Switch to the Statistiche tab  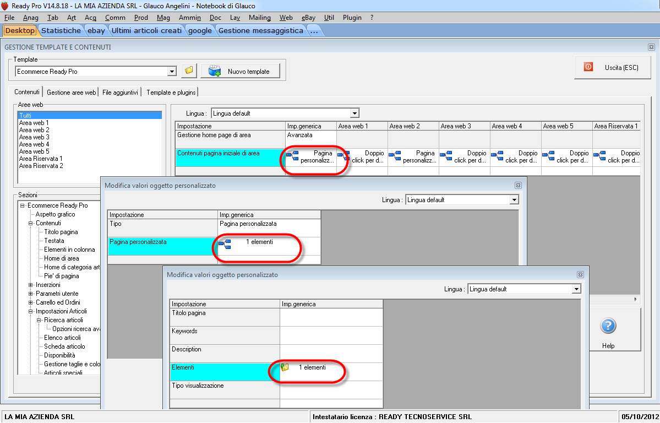[61, 30]
